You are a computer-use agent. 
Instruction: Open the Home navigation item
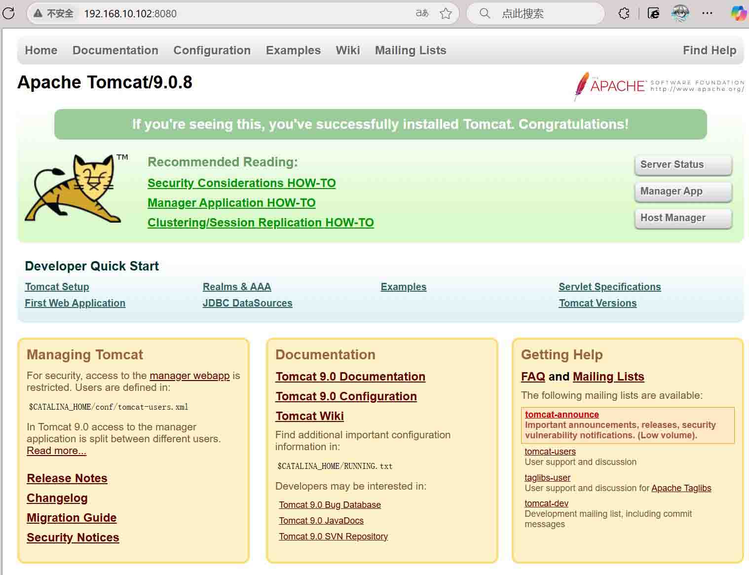click(41, 50)
